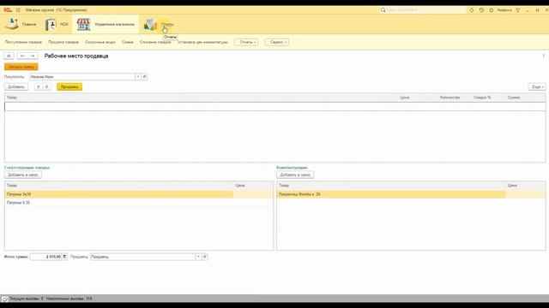Click the yellow Продажа button
This screenshot has height=308, width=549.
pyautogui.click(x=69, y=86)
